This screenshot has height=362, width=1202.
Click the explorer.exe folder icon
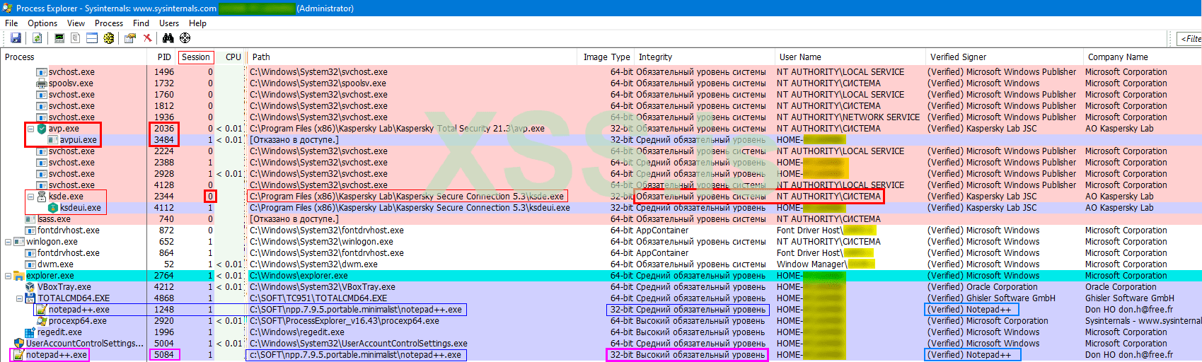[x=19, y=276]
